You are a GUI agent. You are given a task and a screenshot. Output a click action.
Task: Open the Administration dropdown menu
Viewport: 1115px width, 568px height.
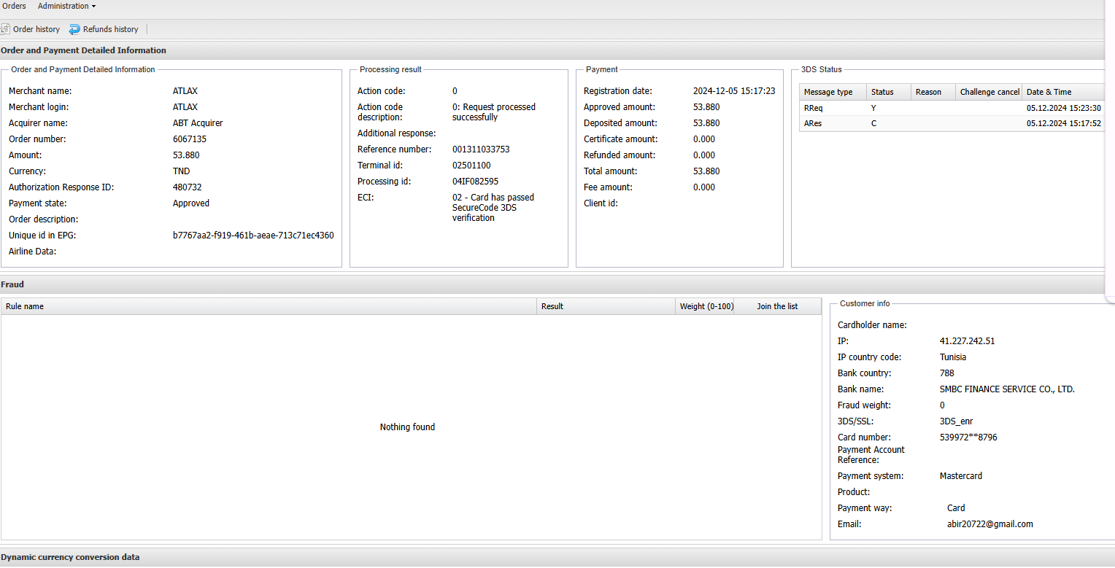(66, 6)
